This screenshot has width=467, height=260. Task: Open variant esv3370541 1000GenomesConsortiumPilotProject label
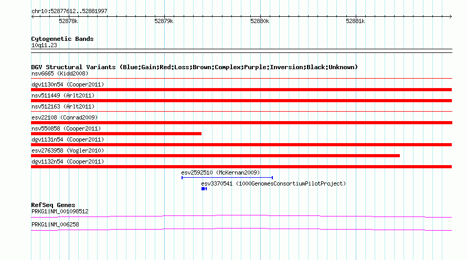pos(273,183)
